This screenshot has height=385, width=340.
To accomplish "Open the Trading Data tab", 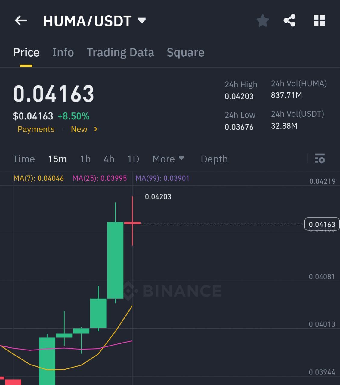I will [120, 52].
